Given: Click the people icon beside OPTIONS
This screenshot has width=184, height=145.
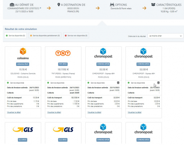Looking at the screenshot, I should click(112, 5).
